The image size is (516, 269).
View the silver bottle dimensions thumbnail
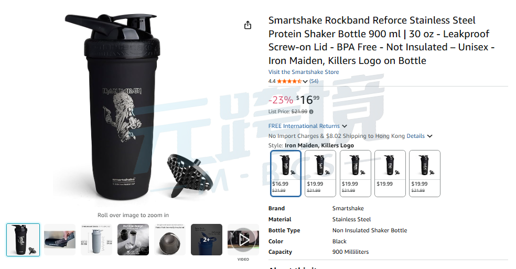pyautogui.click(x=96, y=240)
